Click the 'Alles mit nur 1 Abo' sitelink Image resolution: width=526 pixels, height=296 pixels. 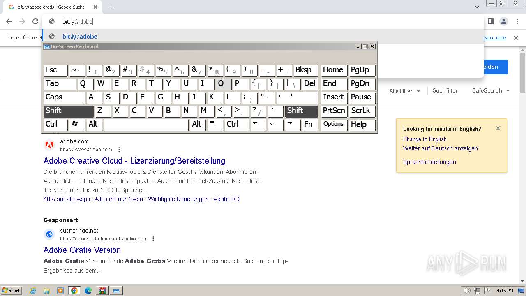(x=119, y=199)
